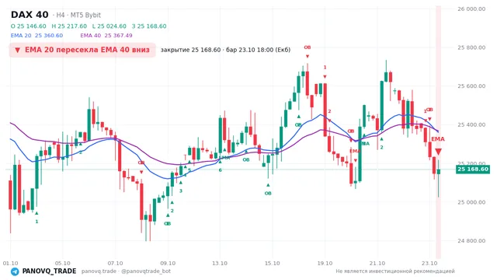This screenshot has width=497, height=280.
Task: Click the green marker 1 near 01.10 candles
Action: pyautogui.click(x=36, y=222)
